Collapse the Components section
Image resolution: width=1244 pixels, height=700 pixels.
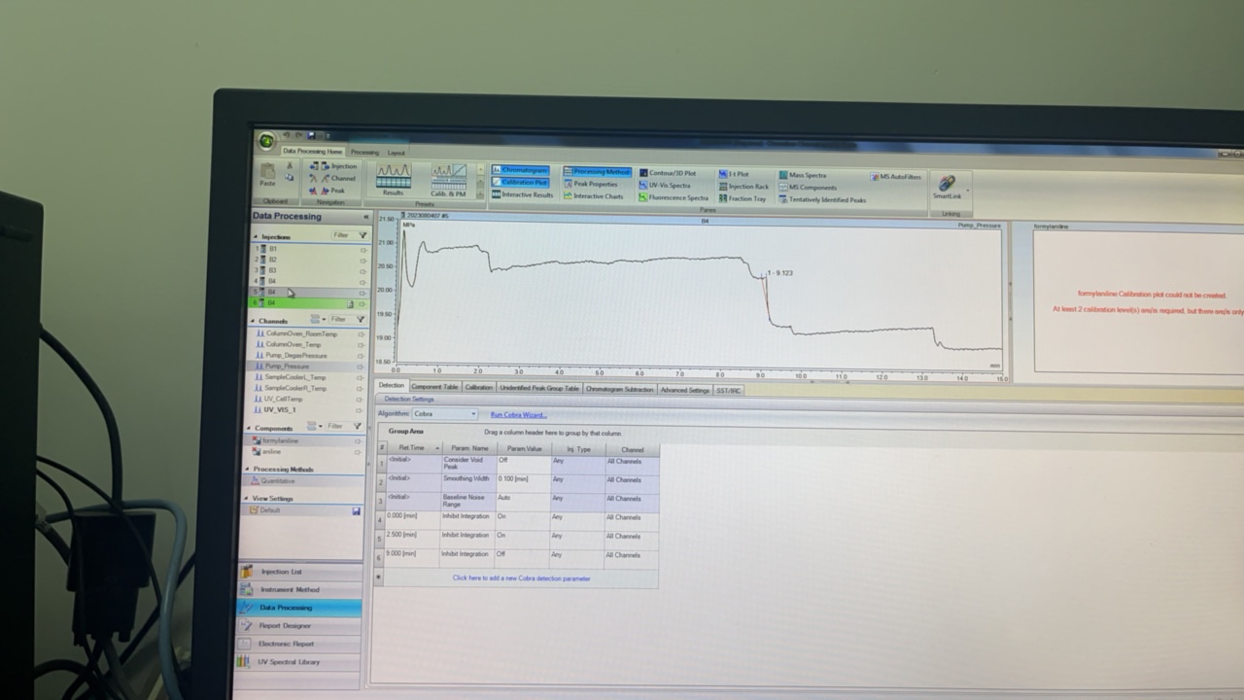coord(250,427)
